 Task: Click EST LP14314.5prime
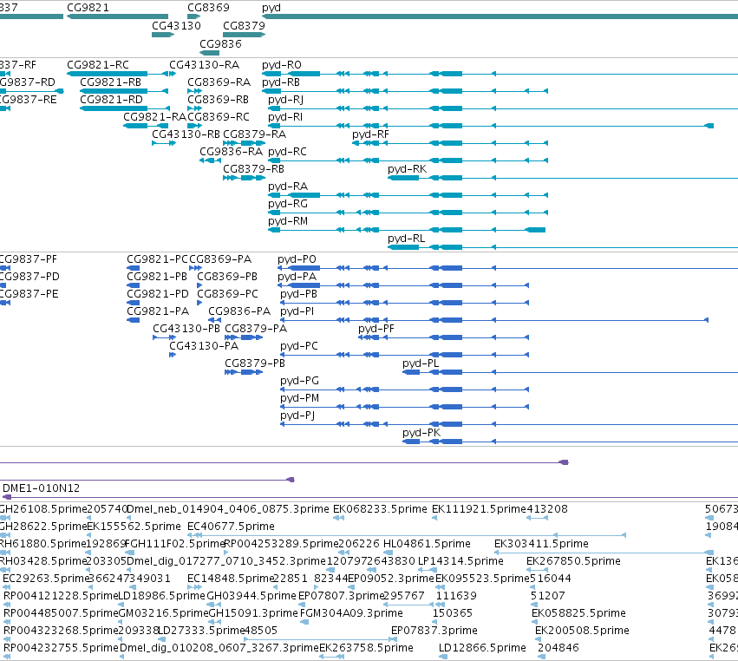[x=460, y=561]
